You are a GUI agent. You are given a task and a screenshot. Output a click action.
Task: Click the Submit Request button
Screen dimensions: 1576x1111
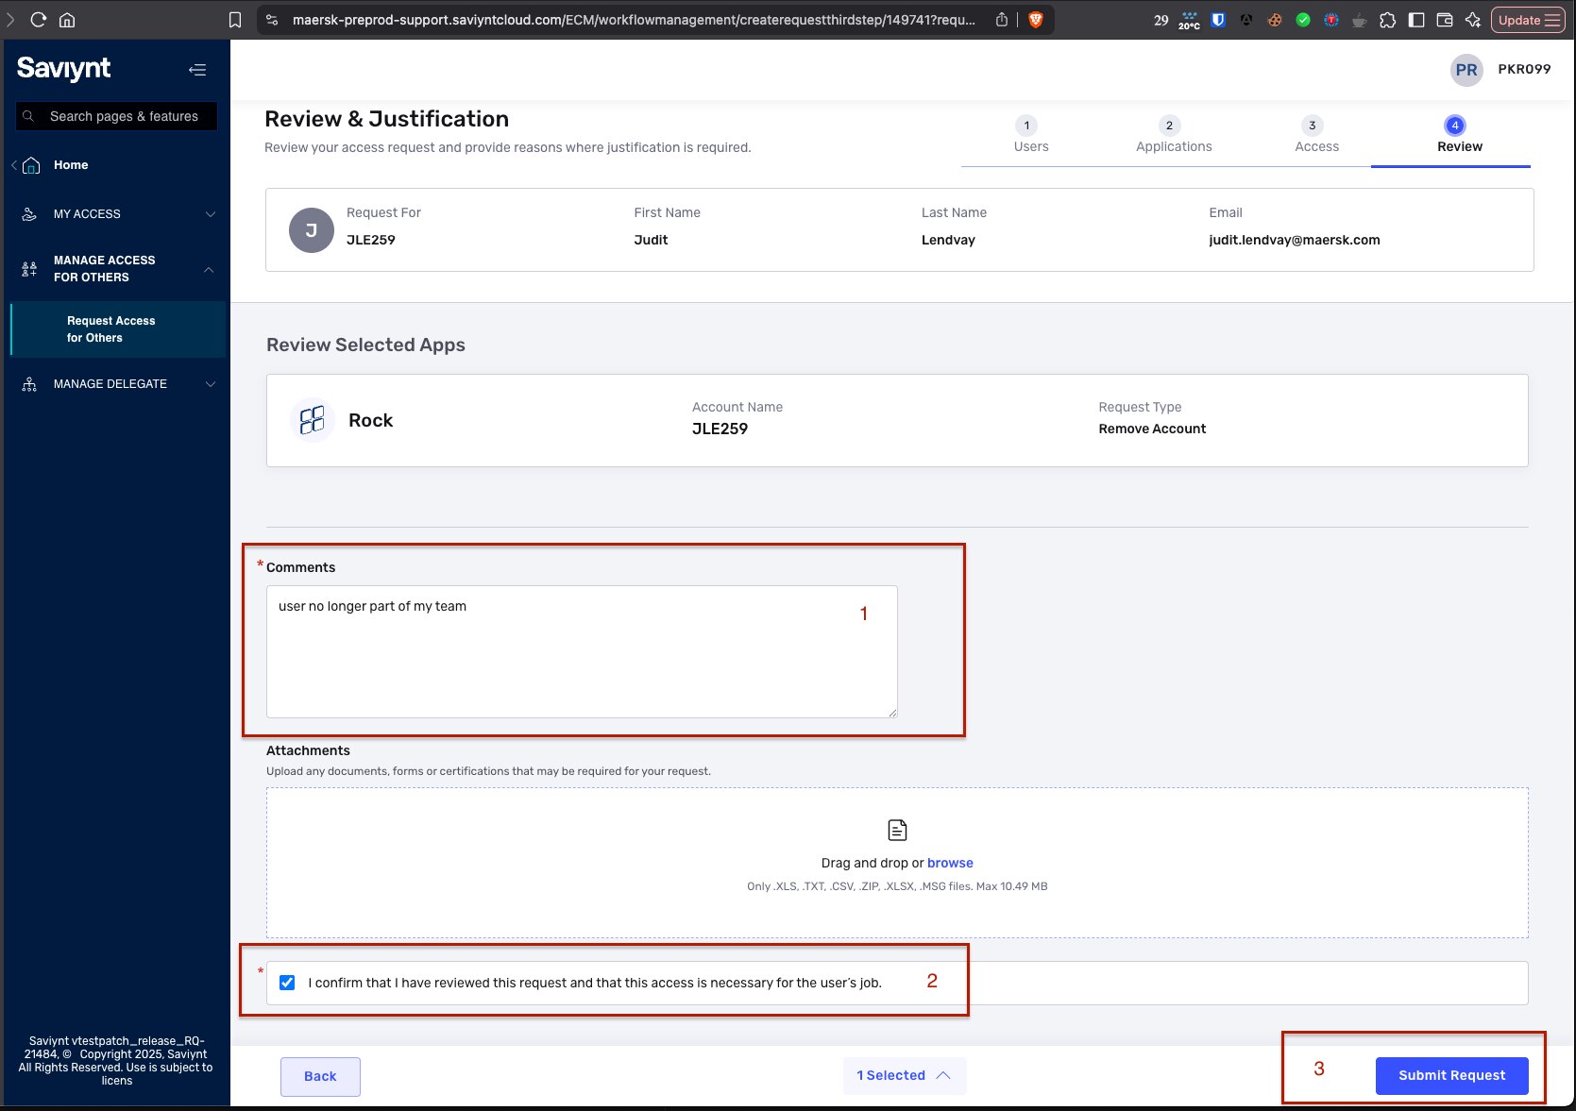pos(1451,1075)
